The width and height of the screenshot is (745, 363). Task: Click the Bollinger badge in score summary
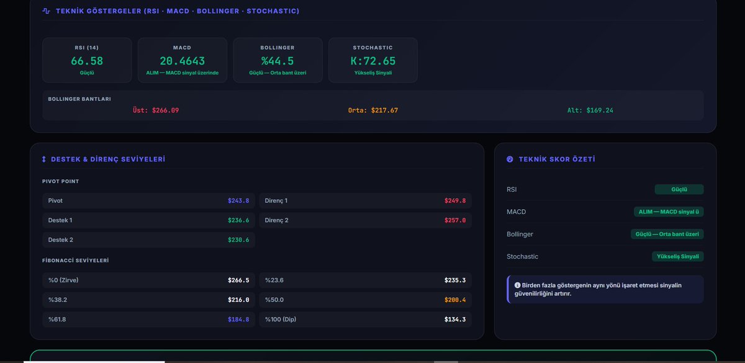coord(667,234)
